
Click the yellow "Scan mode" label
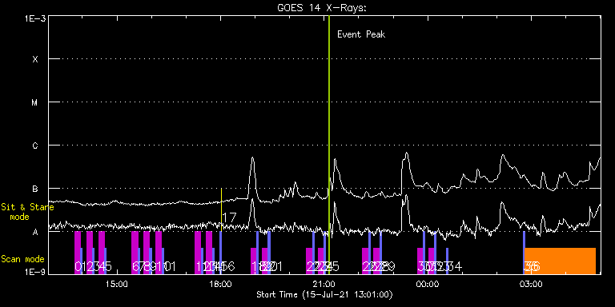coord(22,259)
